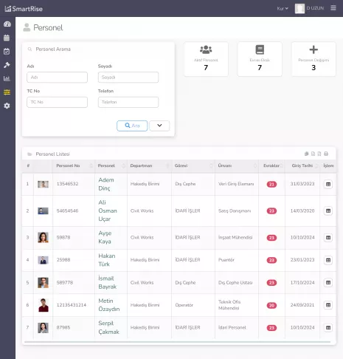Click the book icon card showing 7
This screenshot has height=359, width=343.
[x=260, y=59]
